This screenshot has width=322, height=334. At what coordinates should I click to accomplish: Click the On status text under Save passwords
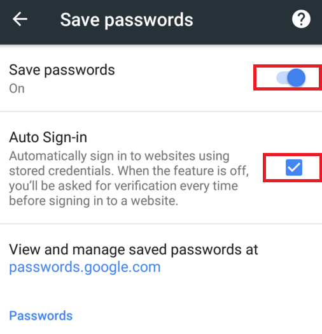(17, 89)
